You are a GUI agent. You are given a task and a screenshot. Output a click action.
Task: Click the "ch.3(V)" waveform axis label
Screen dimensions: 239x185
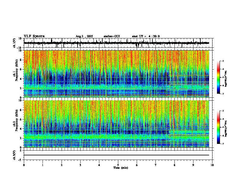coord(14,155)
